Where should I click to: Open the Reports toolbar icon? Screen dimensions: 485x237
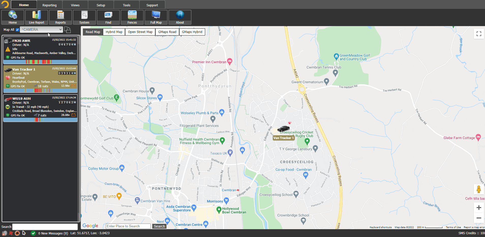tap(60, 17)
